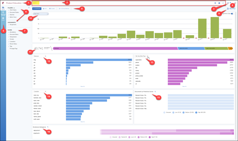Open the Extension field dropdown
Screen dimensions: 238x141
[40, 56]
